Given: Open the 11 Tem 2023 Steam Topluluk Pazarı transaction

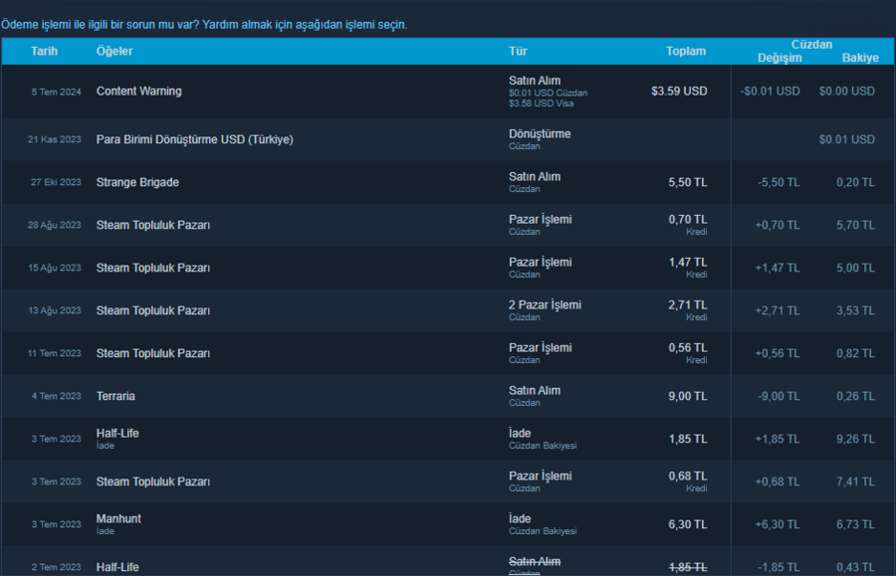Looking at the screenshot, I should coord(152,354).
